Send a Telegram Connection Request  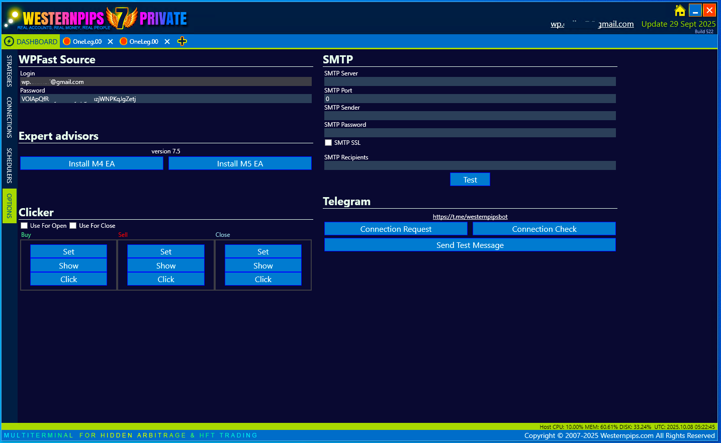396,229
